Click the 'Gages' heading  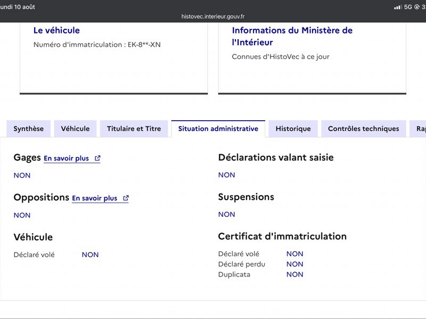pyautogui.click(x=27, y=158)
